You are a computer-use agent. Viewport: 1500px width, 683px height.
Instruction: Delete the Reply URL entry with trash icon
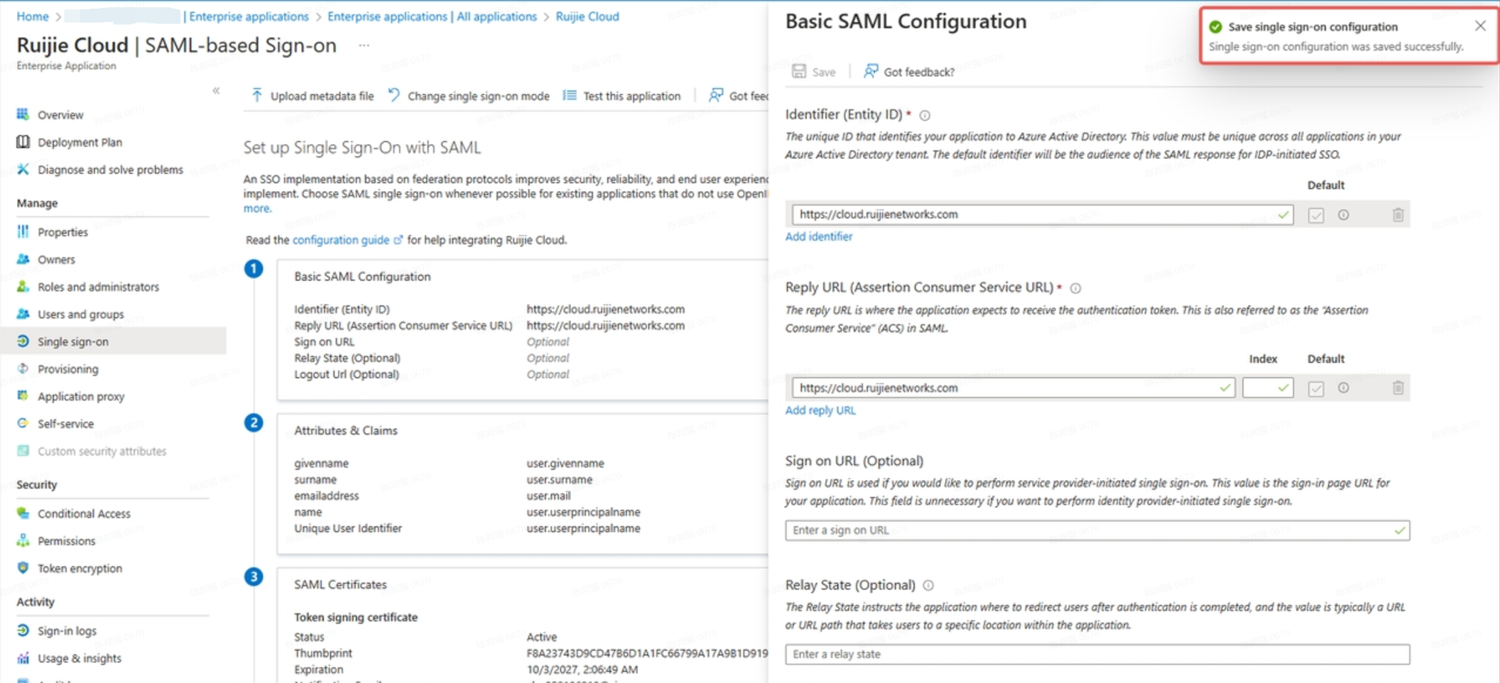[x=1398, y=388]
